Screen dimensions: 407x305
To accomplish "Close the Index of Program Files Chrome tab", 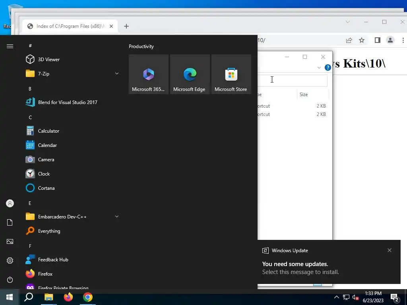I will click(111, 26).
